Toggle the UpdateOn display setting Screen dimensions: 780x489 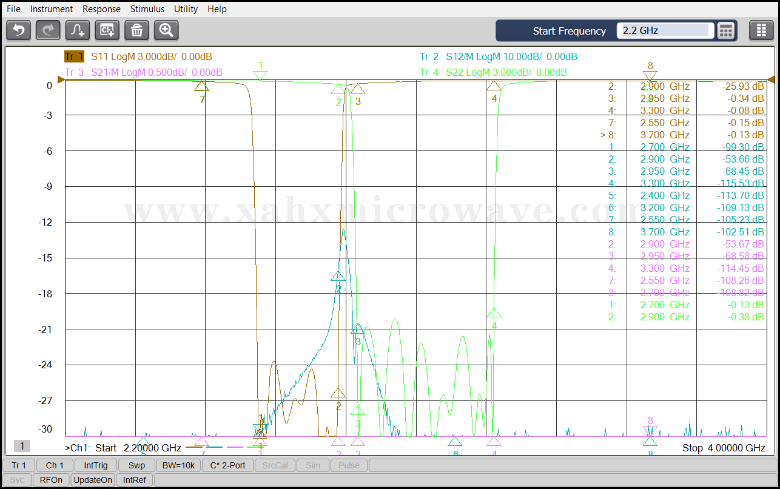click(92, 480)
